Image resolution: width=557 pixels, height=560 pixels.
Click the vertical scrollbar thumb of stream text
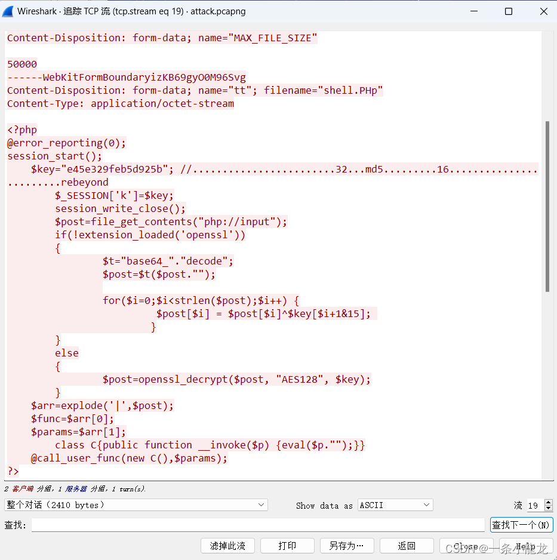(x=547, y=207)
